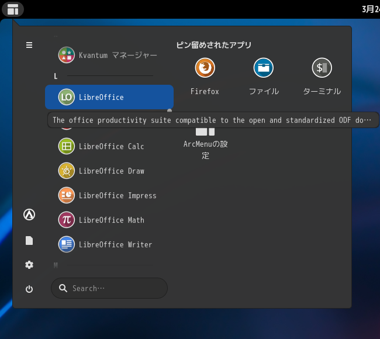
Task: Open Kvantum マネージャー from the app list
Action: 109,55
